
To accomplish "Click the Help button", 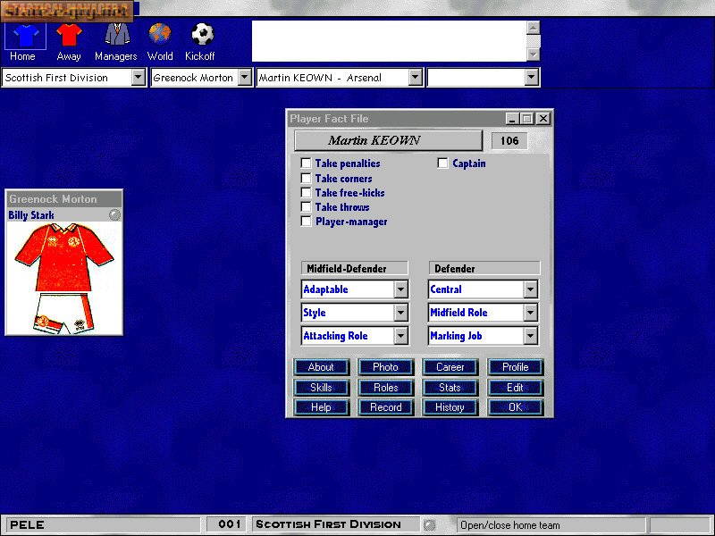I will tap(322, 407).
